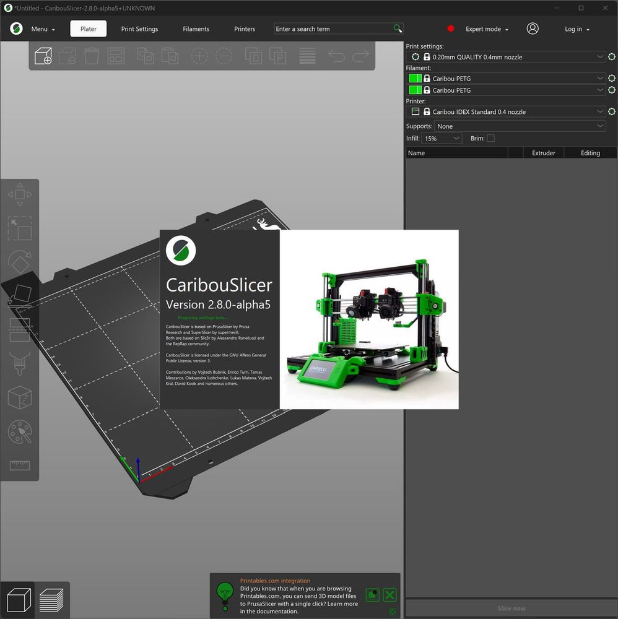Open the Log in menu
Screen dimensions: 618x619
click(577, 29)
